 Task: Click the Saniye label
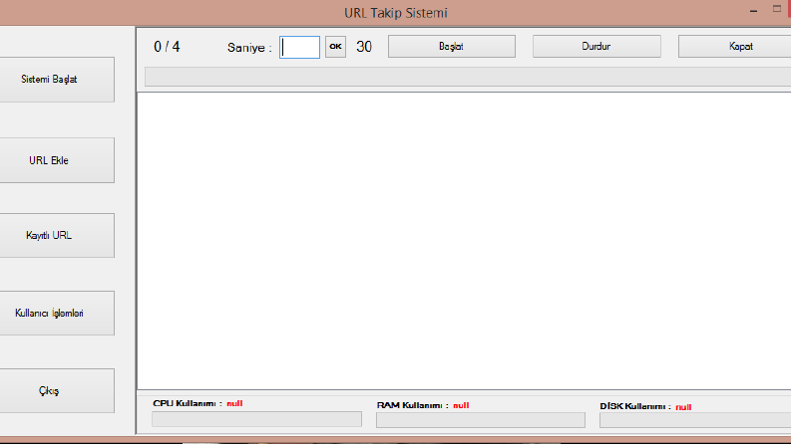(249, 48)
